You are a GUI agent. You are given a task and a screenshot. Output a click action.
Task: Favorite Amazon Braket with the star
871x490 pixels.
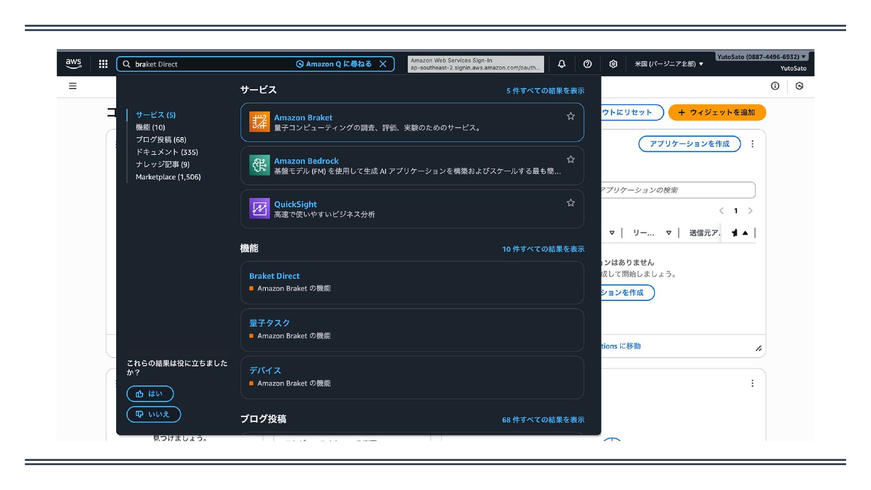(x=571, y=116)
